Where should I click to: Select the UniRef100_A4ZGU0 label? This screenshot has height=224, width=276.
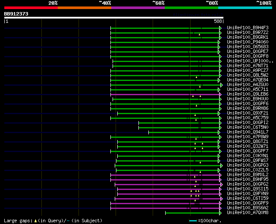pos(248,85)
